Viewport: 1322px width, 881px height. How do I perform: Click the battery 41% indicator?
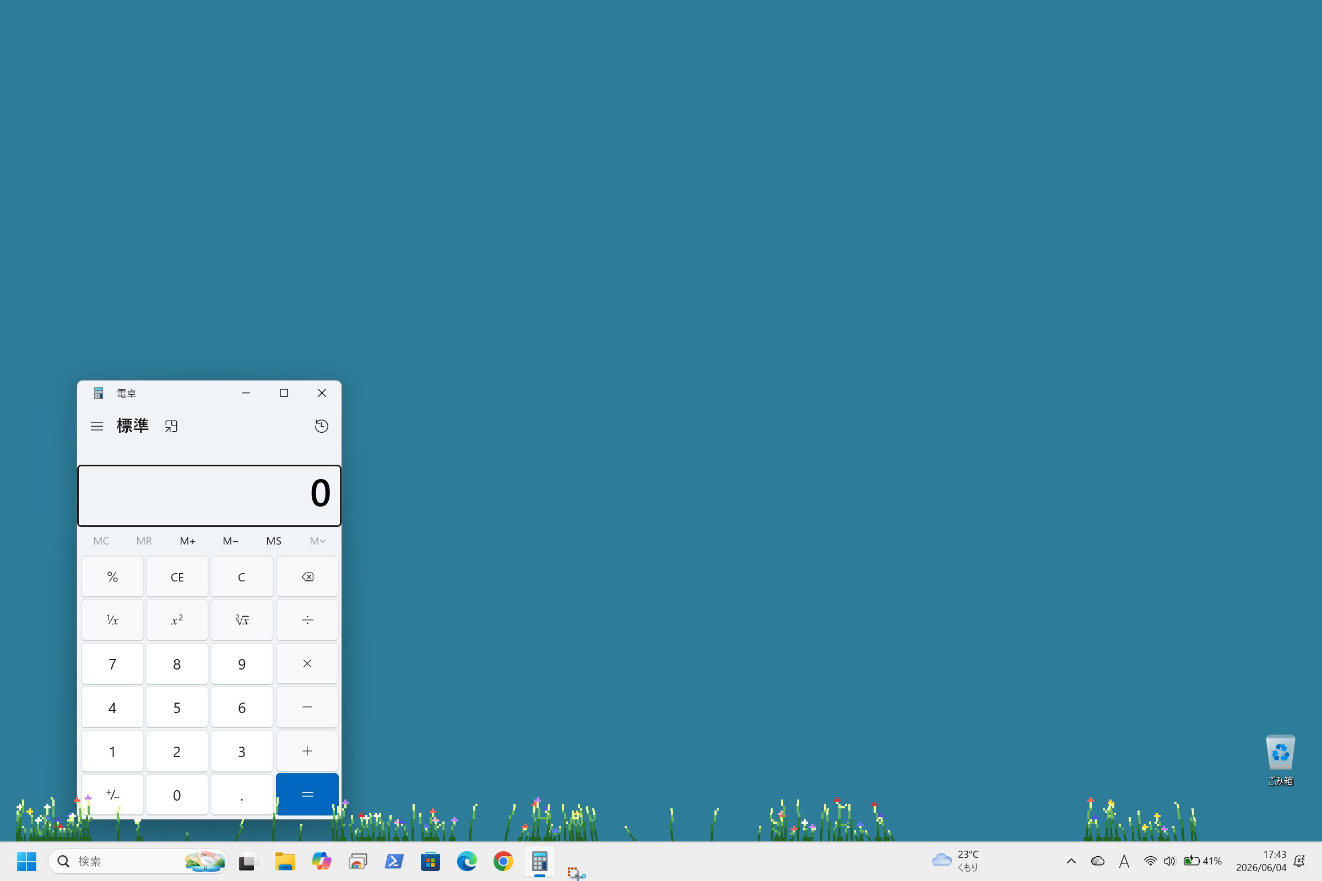(1202, 861)
